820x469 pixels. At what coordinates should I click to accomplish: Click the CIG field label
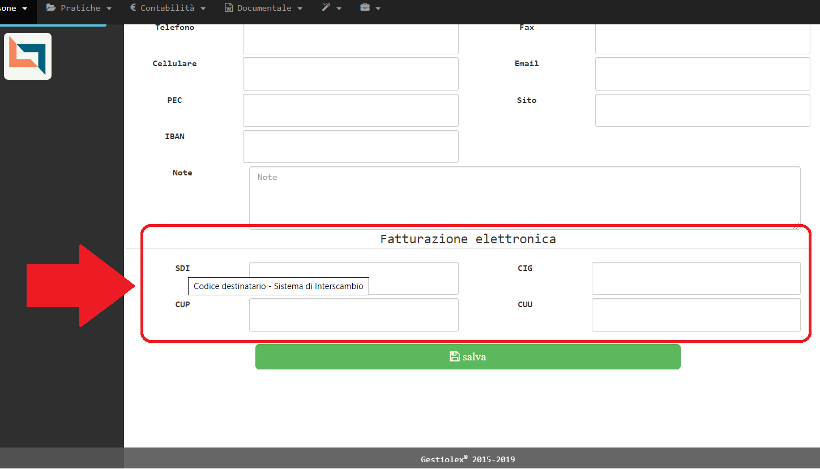coord(525,268)
